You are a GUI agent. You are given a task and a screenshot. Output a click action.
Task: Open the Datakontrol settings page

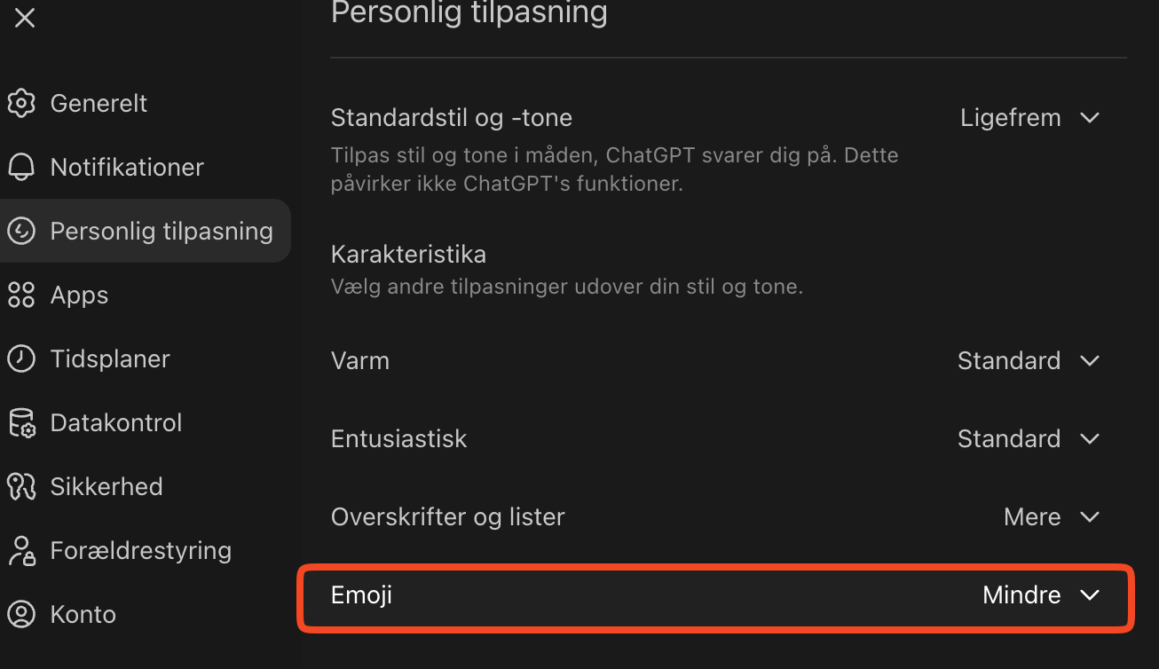click(115, 422)
